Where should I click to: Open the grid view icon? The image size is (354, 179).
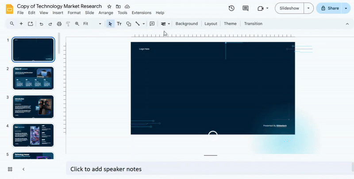[x=10, y=169]
